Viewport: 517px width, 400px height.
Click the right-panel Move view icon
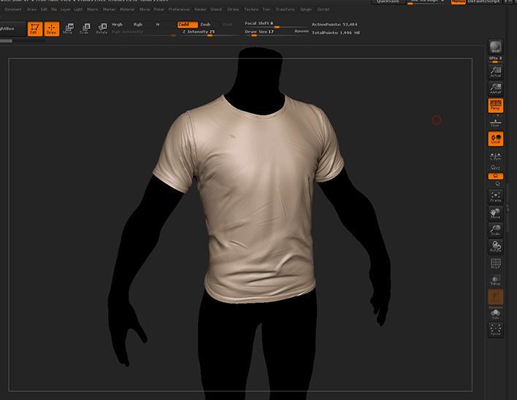(495, 214)
